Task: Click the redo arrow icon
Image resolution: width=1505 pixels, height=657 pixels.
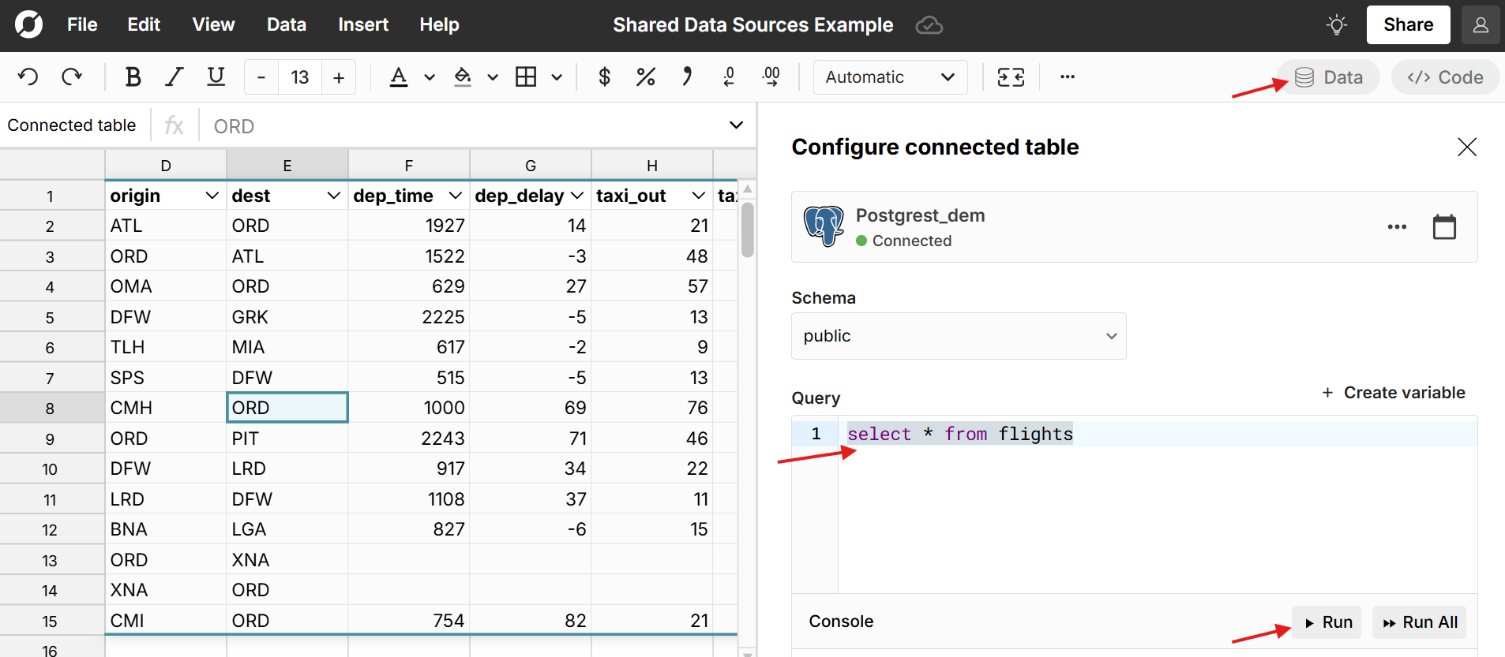Action: pyautogui.click(x=72, y=77)
